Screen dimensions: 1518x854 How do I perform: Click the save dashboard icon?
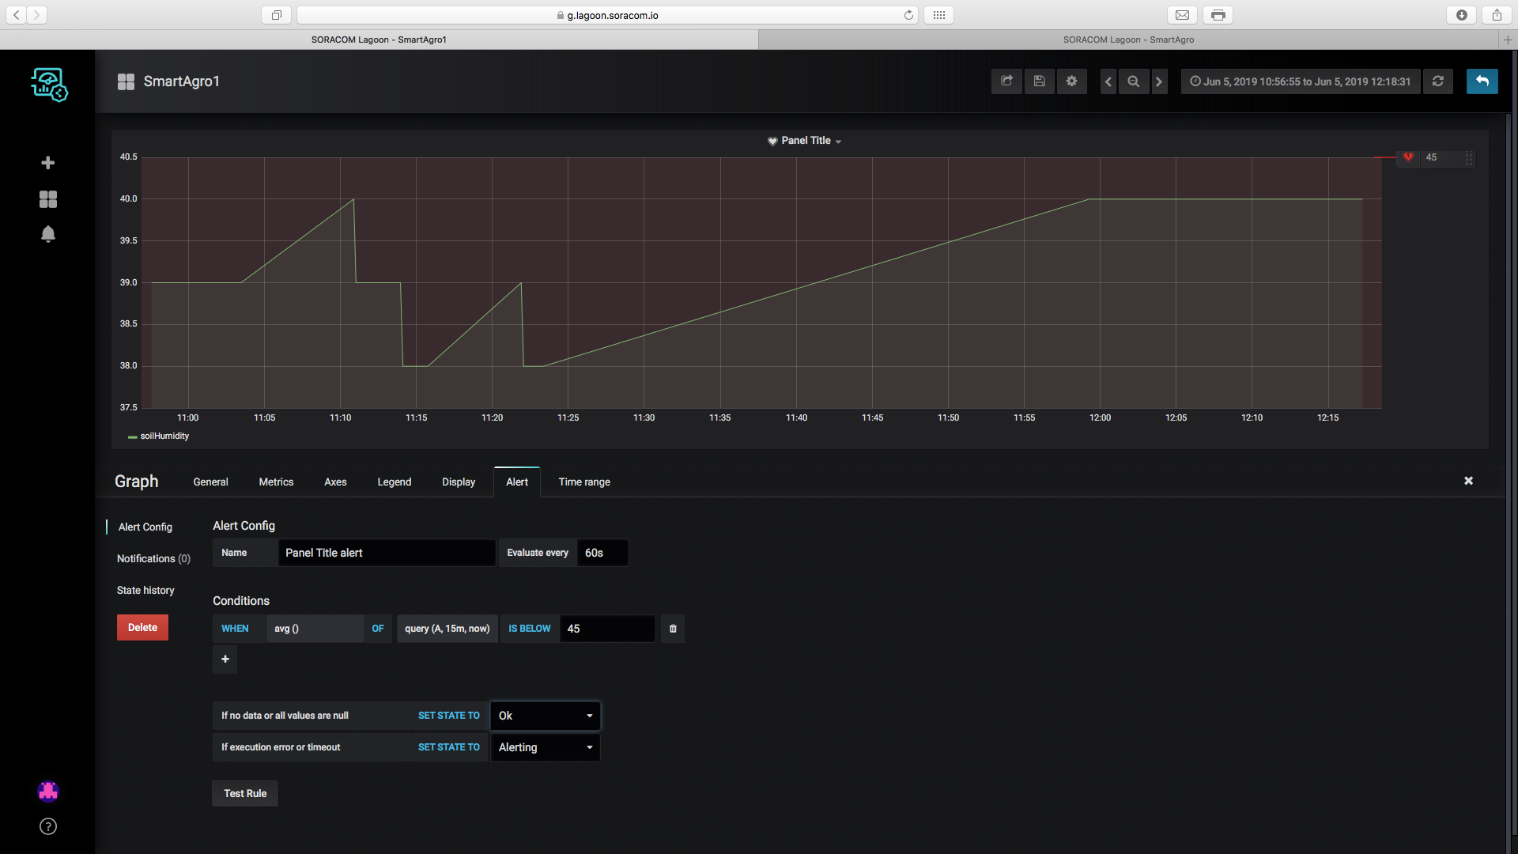(x=1039, y=81)
